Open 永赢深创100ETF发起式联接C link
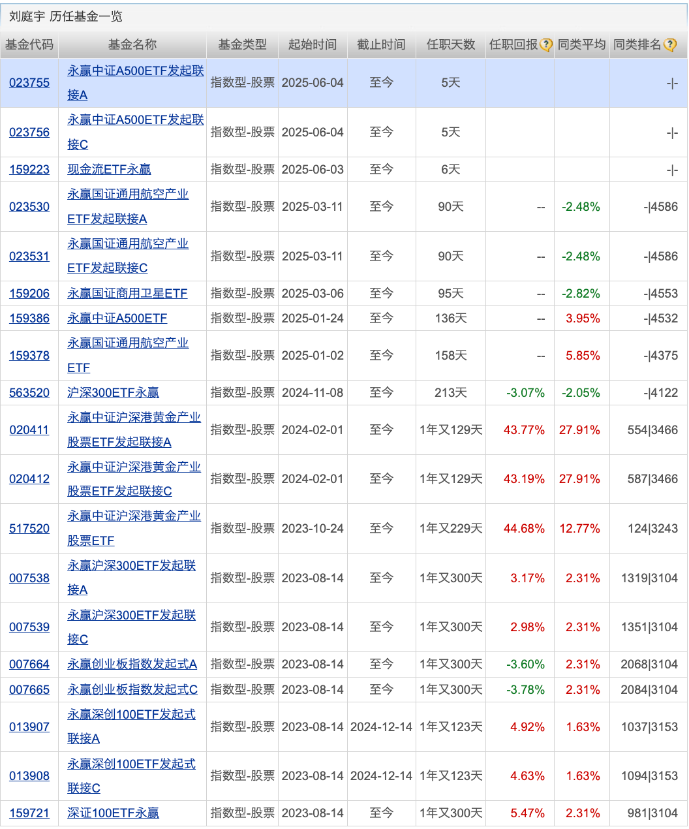This screenshot has width=689, height=829. click(x=131, y=776)
